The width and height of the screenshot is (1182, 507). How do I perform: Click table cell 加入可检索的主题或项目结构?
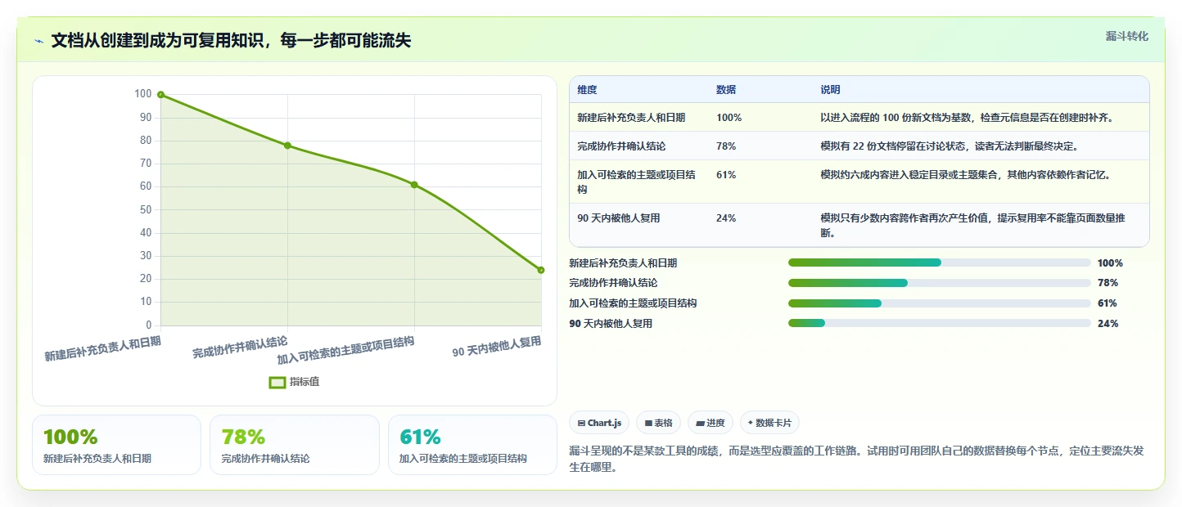(x=638, y=182)
